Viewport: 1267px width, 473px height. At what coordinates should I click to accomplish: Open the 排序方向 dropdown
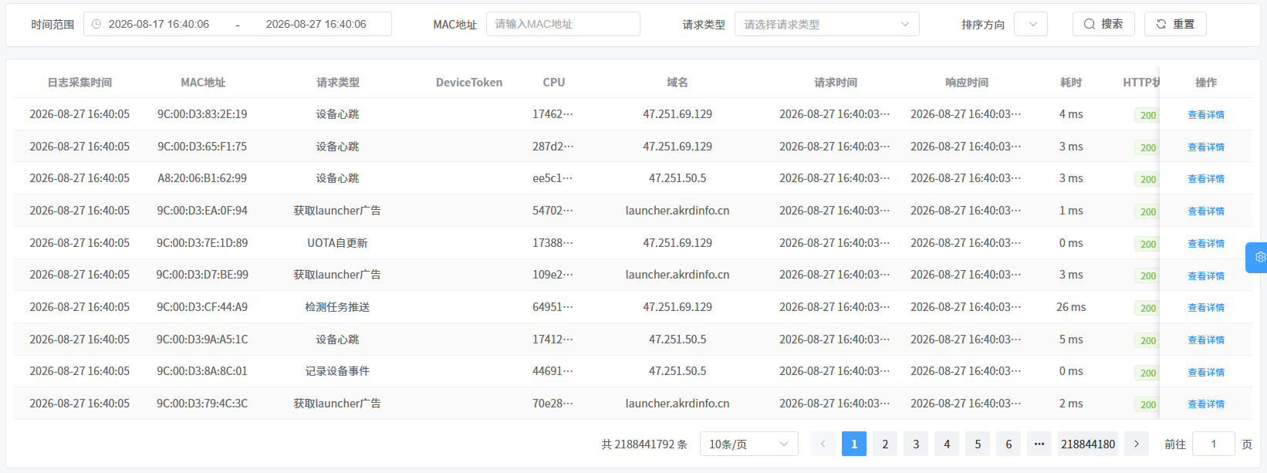tap(1031, 24)
